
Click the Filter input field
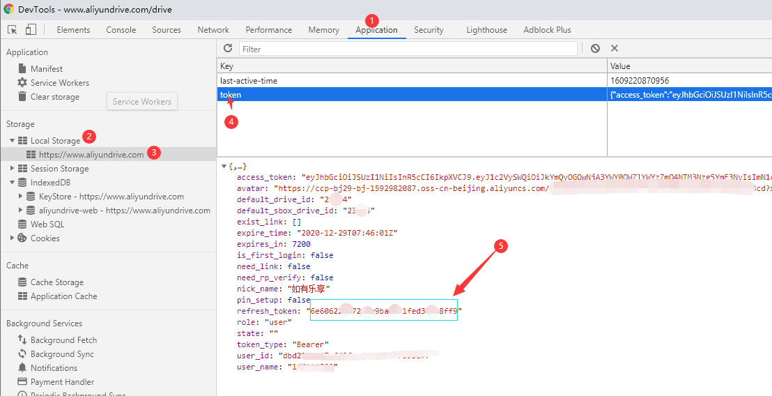tap(408, 49)
